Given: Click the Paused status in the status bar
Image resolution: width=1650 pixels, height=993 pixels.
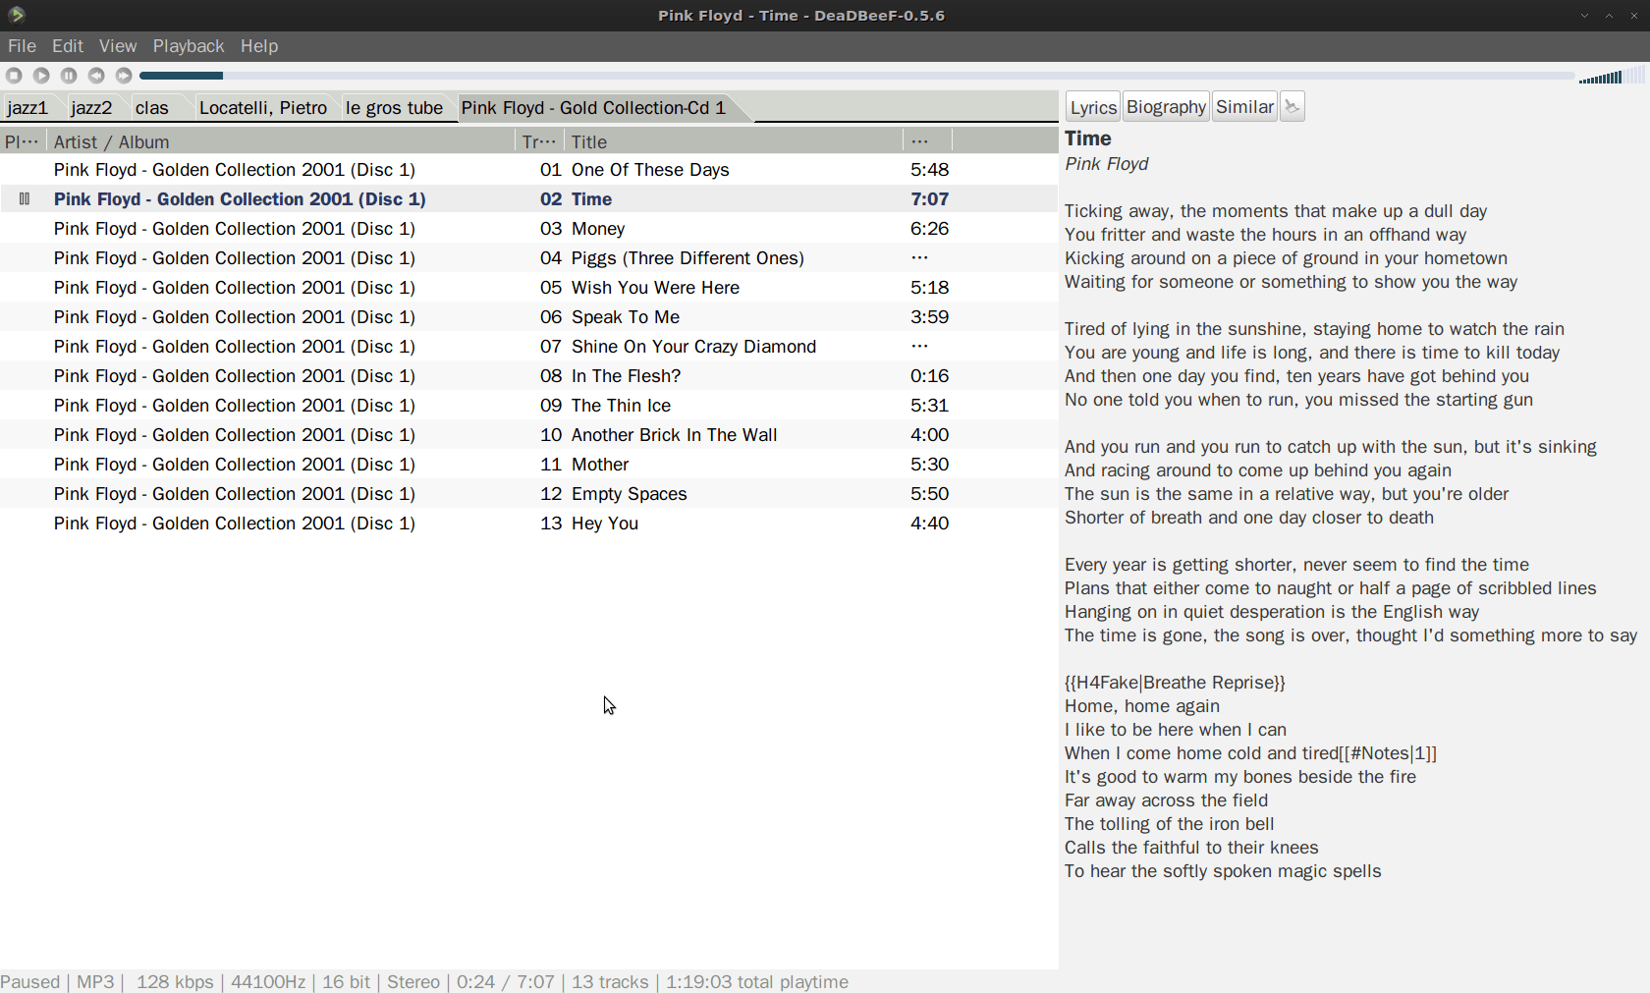Looking at the screenshot, I should click(30, 982).
